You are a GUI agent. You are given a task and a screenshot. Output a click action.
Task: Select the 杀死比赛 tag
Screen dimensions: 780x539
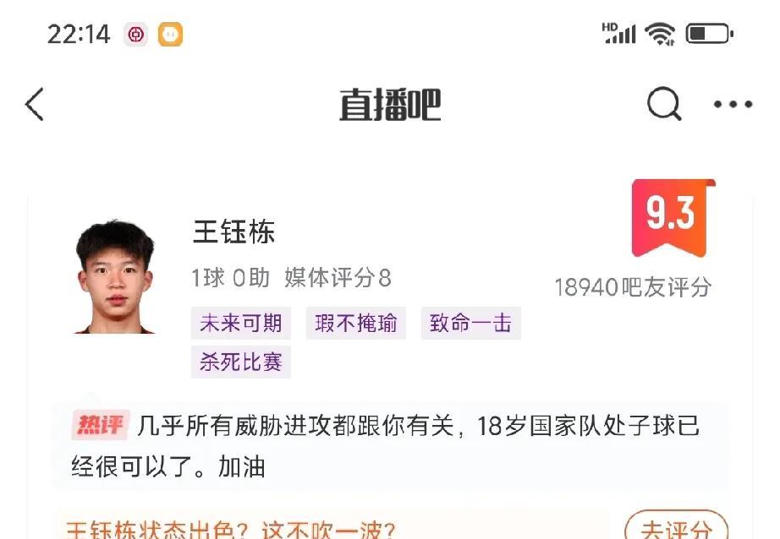[241, 362]
